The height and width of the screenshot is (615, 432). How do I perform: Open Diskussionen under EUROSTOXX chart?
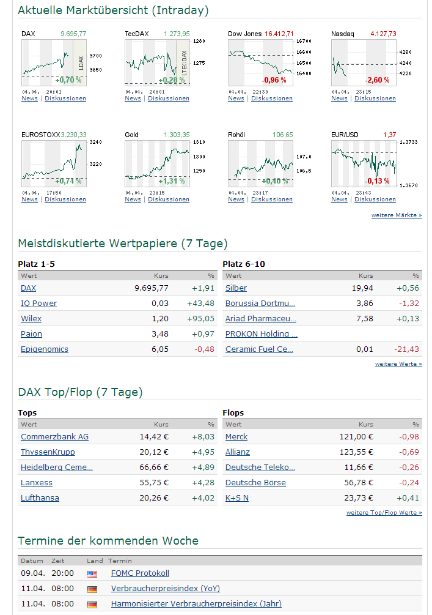tap(65, 199)
